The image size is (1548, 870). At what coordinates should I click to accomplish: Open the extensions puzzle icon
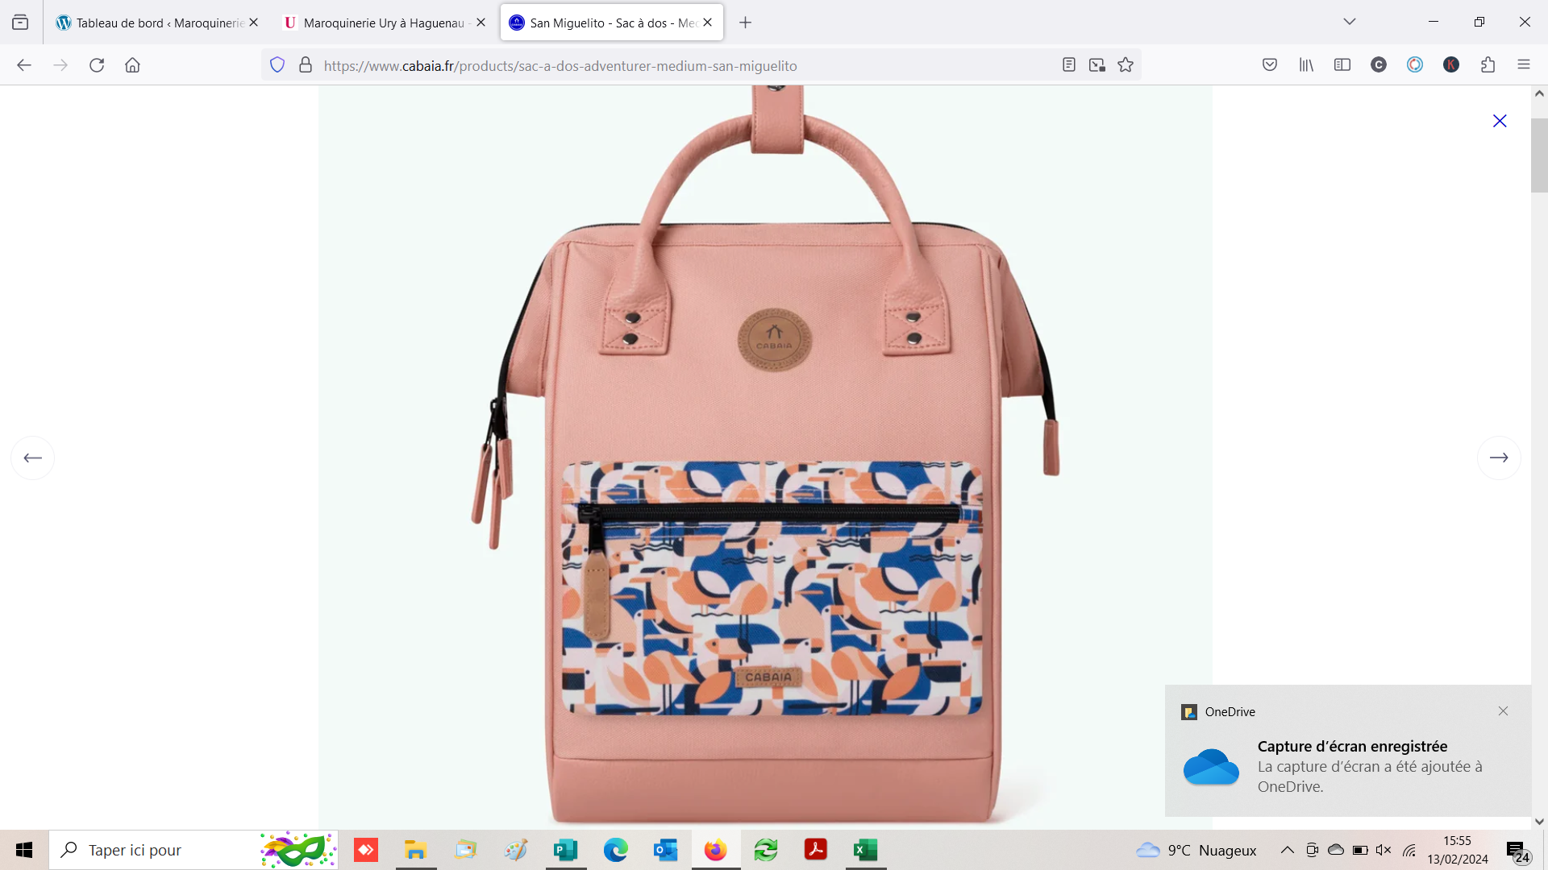pos(1488,65)
